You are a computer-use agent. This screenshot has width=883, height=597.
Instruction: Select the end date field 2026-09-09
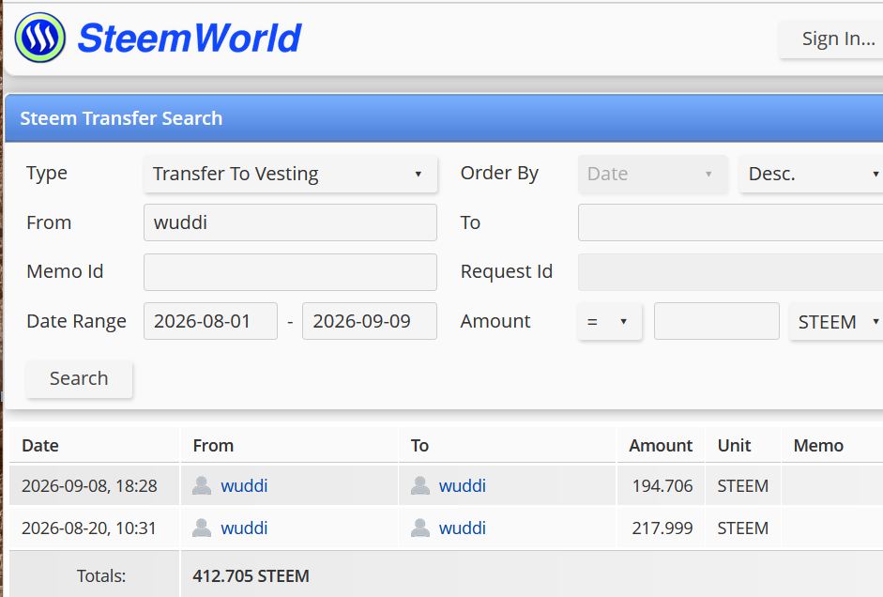click(x=370, y=321)
